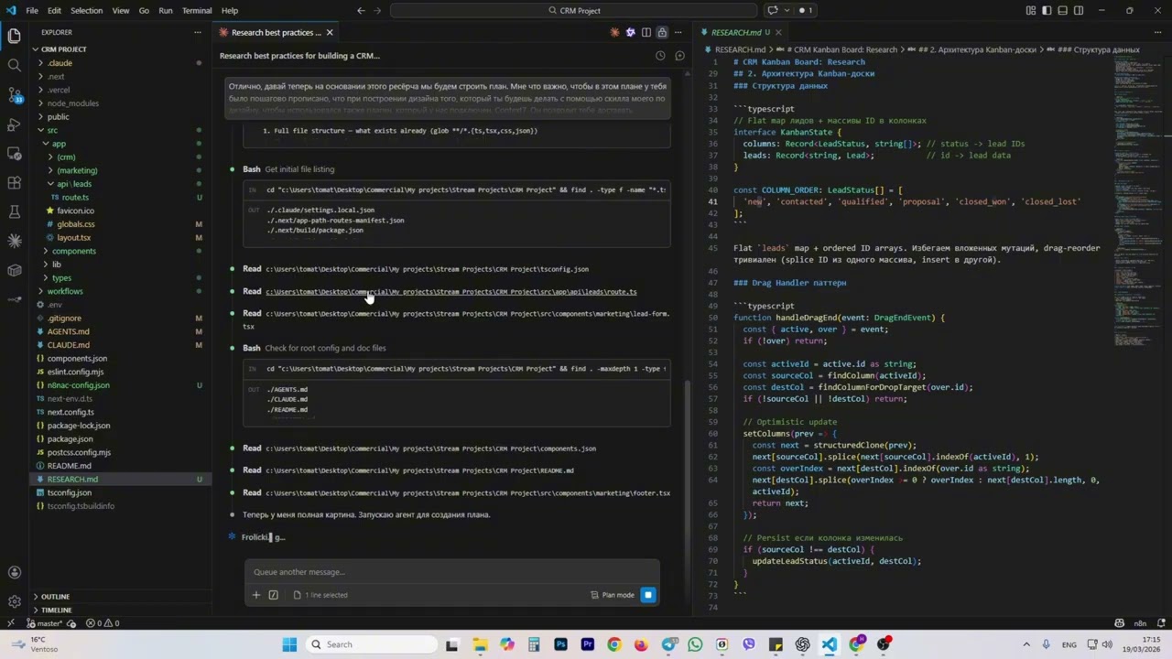Open the route.ts file path link in chat
Screen dimensions: 1172x659
[451, 292]
